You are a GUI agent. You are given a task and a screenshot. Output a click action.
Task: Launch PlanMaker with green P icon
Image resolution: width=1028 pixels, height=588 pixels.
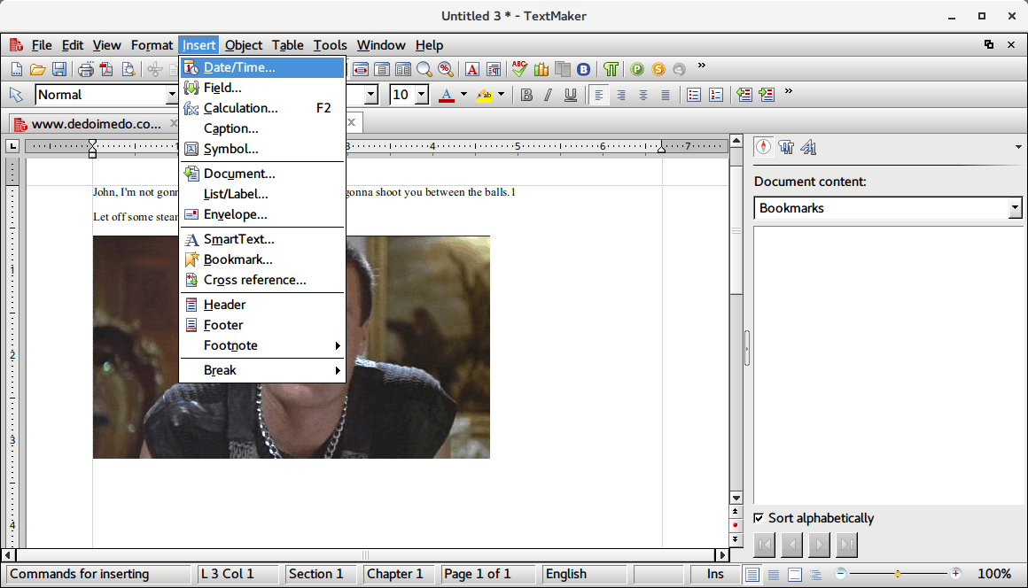tap(636, 69)
